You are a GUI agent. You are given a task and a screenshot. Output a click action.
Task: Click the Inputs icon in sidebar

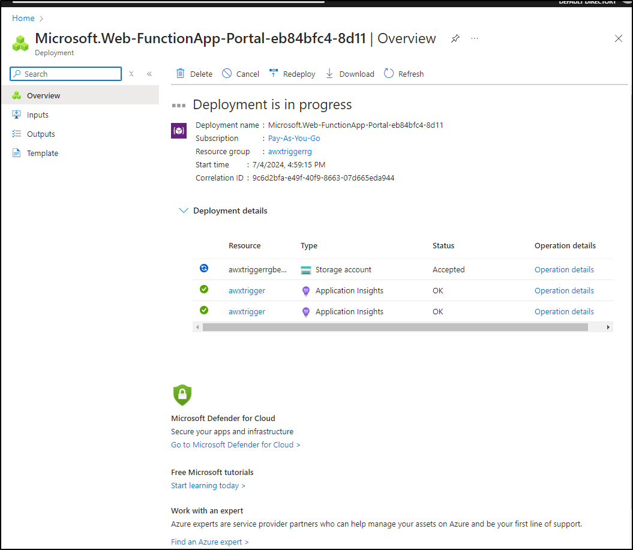pyautogui.click(x=17, y=115)
